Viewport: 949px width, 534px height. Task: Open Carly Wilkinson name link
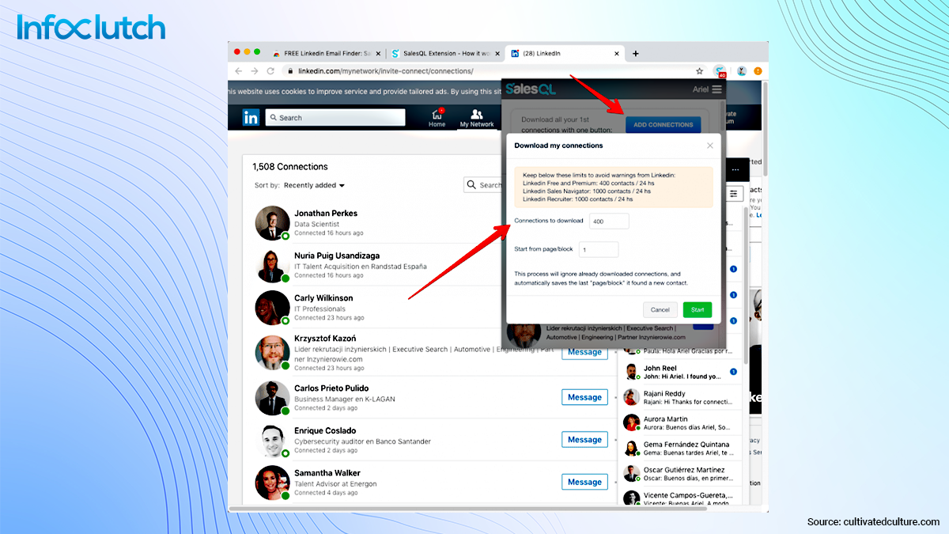click(x=323, y=298)
